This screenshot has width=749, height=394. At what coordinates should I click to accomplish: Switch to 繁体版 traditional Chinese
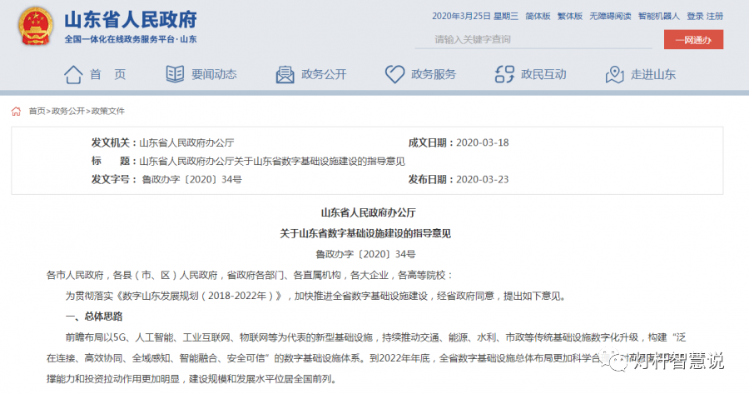pos(569,16)
